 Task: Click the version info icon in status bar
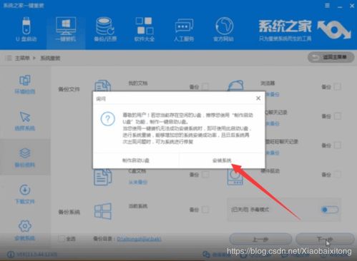(11, 255)
